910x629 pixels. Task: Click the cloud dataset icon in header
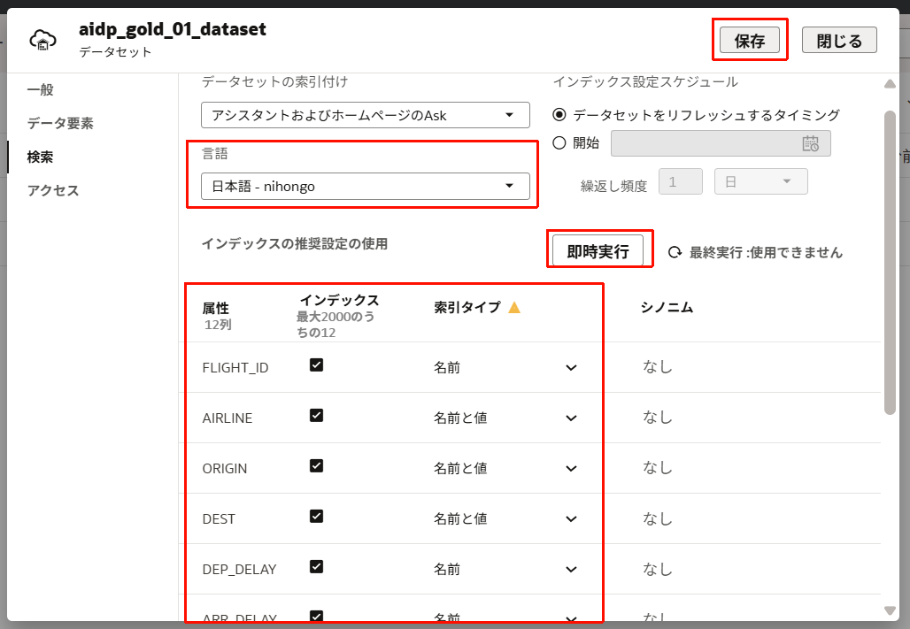43,40
